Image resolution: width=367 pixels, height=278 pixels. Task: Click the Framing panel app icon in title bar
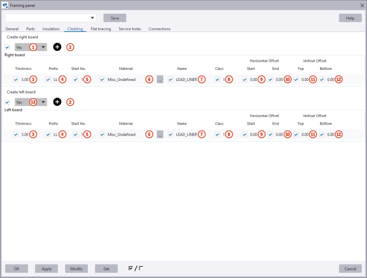[x=5, y=5]
